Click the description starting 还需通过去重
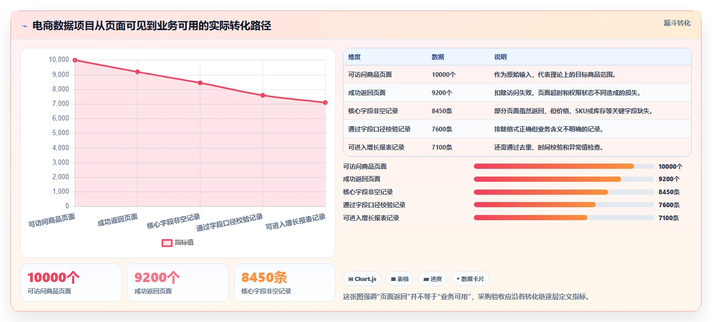Viewport: 712px width, 322px height. click(x=549, y=147)
